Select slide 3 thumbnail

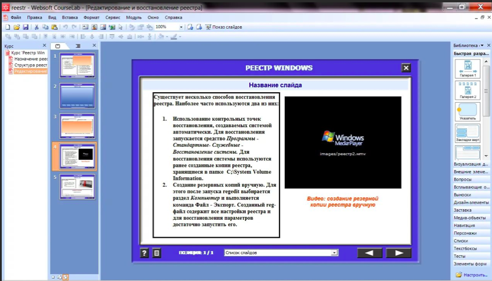tap(77, 126)
